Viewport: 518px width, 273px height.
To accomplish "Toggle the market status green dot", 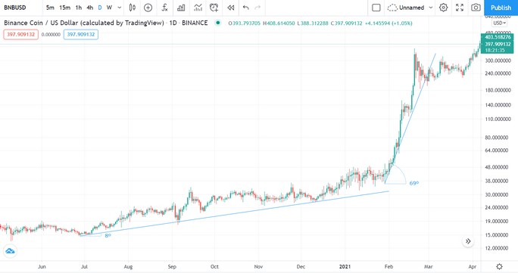I will (x=217, y=23).
